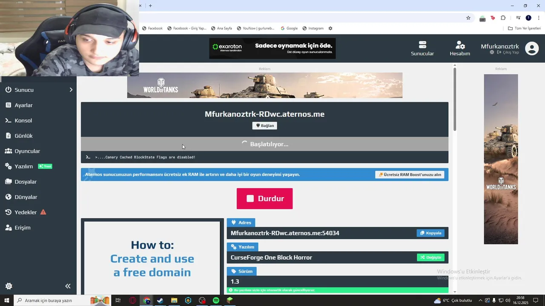Open Task View on the taskbar
545x306 pixels.
pos(118,300)
